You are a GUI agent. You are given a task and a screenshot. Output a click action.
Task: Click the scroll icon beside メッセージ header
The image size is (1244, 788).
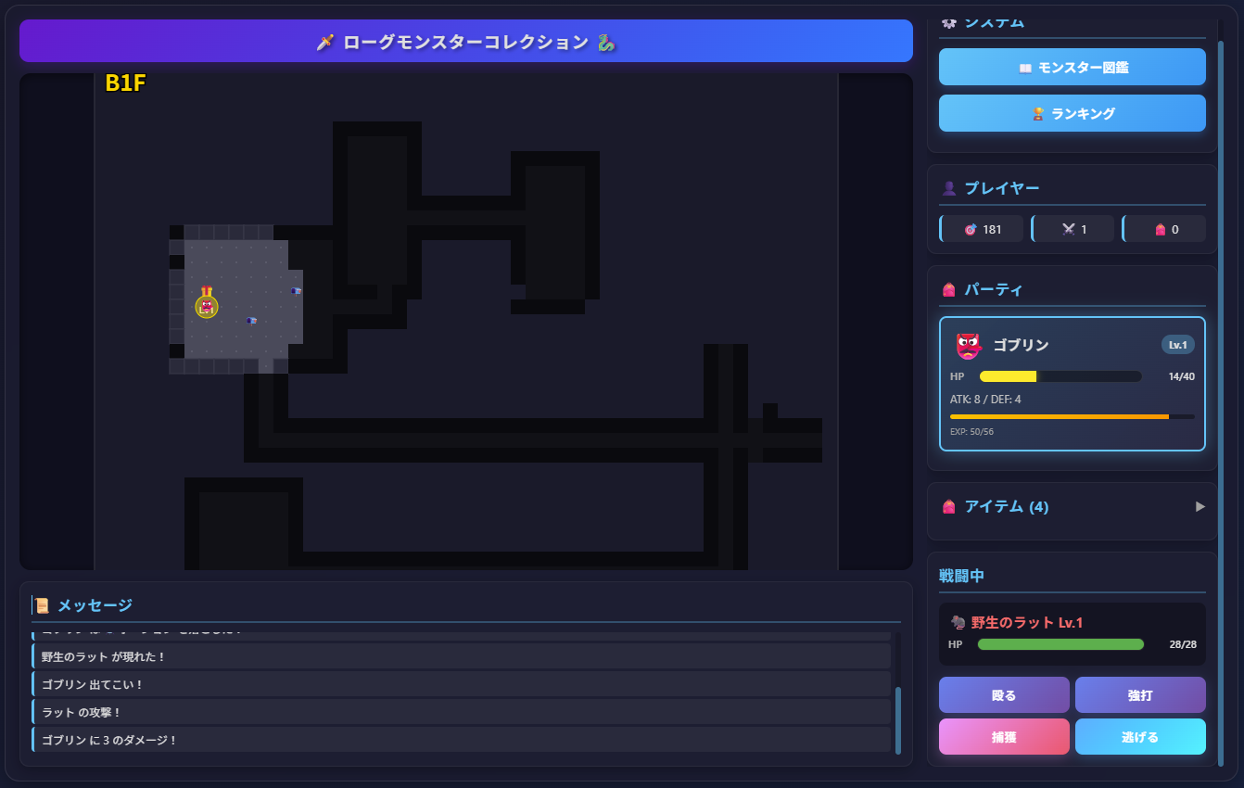coord(42,605)
